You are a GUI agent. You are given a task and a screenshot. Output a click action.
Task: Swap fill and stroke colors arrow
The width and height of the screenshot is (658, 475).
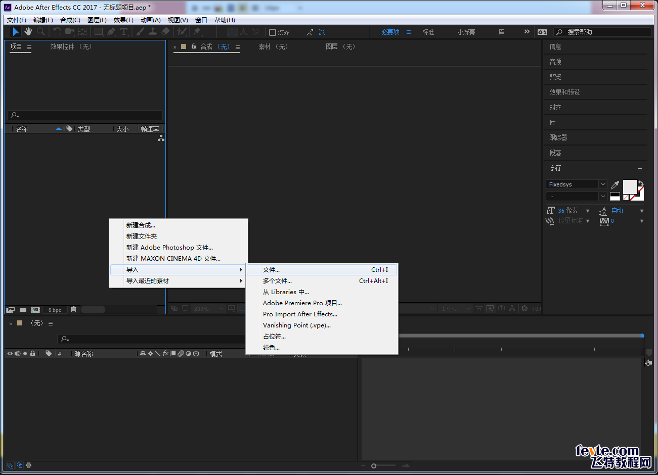(641, 183)
